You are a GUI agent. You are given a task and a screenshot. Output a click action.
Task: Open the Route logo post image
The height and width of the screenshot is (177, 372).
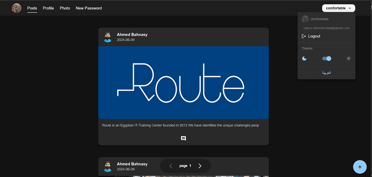click(183, 83)
